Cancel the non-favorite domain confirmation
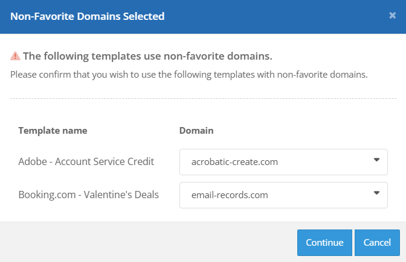This screenshot has height=262, width=406. point(377,243)
